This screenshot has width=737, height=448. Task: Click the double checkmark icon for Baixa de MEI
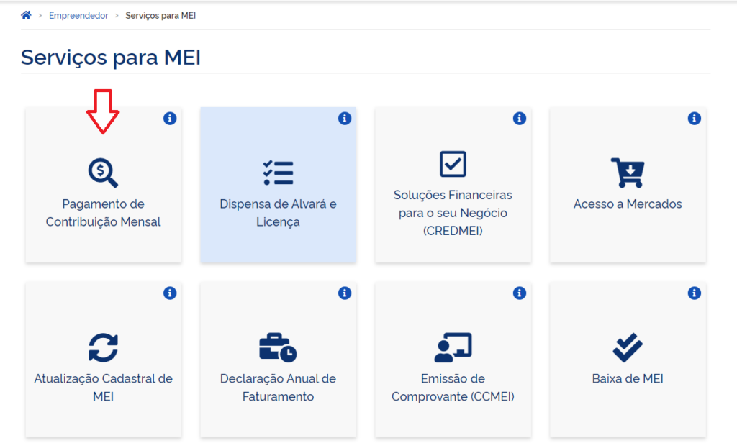click(627, 347)
